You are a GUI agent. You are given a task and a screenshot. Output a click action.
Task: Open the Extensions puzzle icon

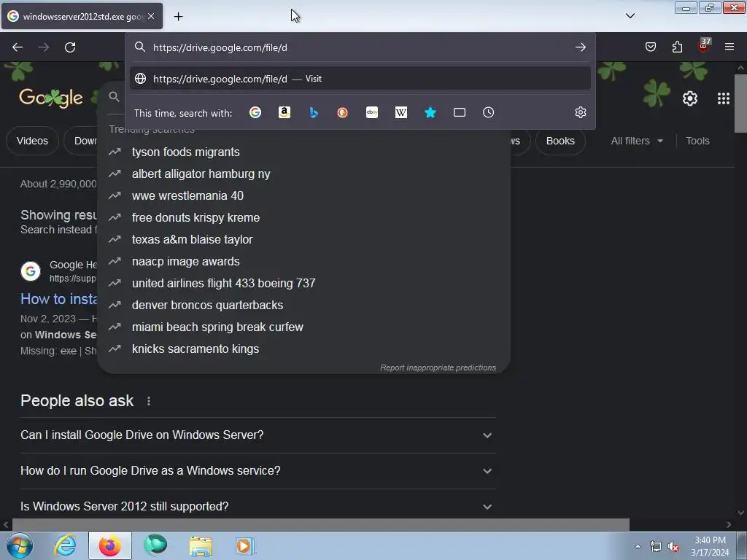(x=677, y=47)
